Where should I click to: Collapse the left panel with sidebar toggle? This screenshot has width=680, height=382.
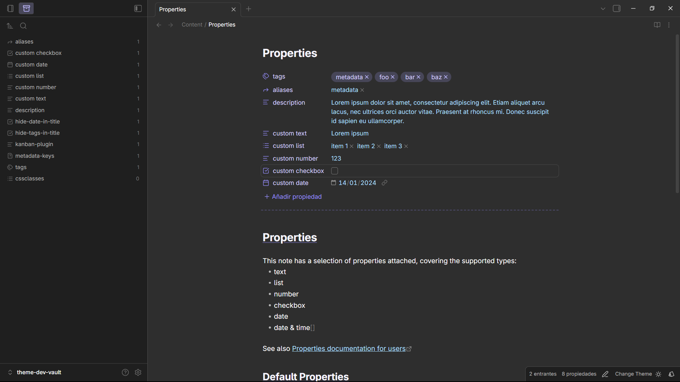[138, 8]
